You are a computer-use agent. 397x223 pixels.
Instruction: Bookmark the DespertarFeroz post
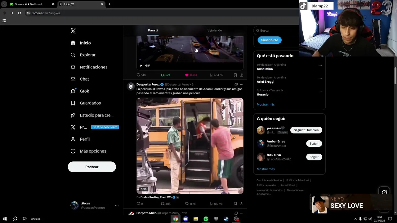pos(235,204)
